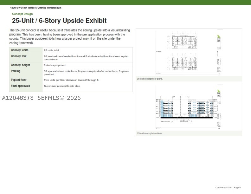Viewport: 251px width, 194px height.
Task: Click the green 'Concept Design' section label
Action: point(23,14)
